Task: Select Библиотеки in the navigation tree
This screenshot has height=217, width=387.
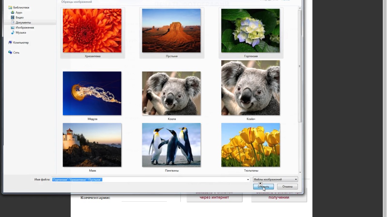Action: [21, 8]
